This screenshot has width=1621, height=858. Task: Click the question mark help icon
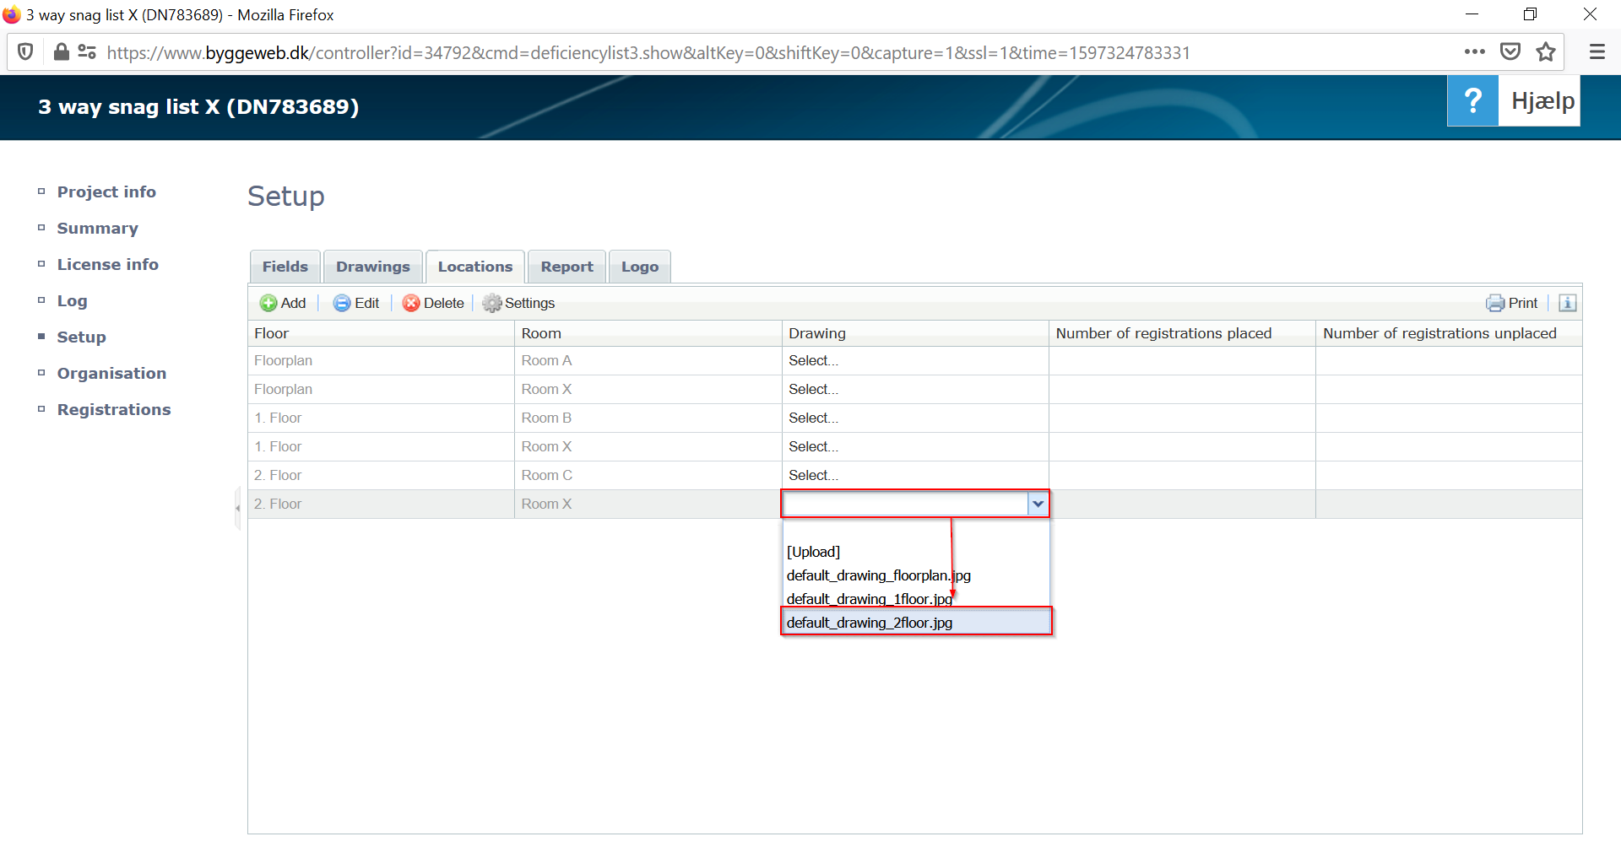click(x=1472, y=100)
